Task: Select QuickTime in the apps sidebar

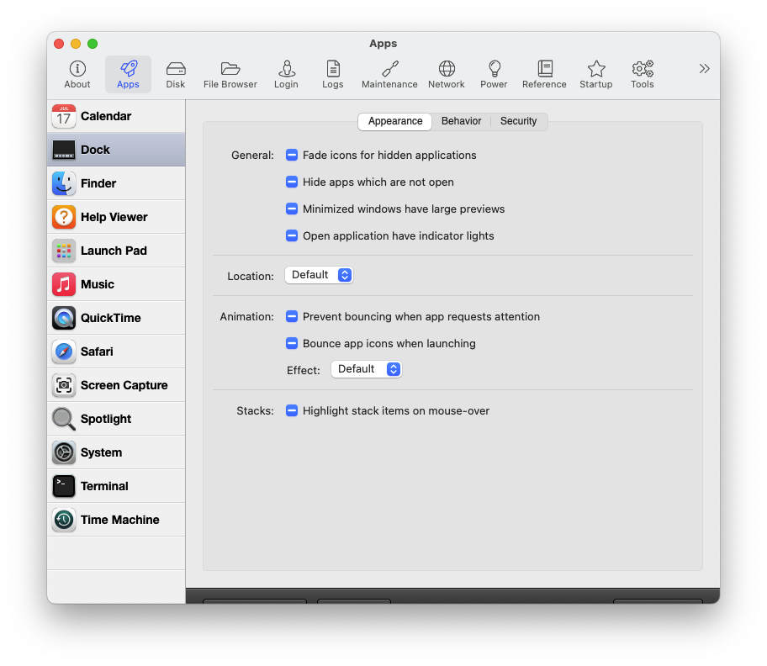Action: 116,318
